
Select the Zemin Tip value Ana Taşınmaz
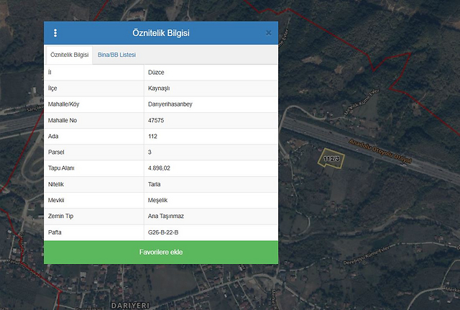pyautogui.click(x=167, y=216)
